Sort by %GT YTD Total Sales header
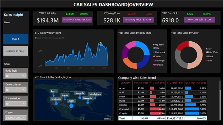The height and width of the screenshot is (125, 223). tap(195, 83)
